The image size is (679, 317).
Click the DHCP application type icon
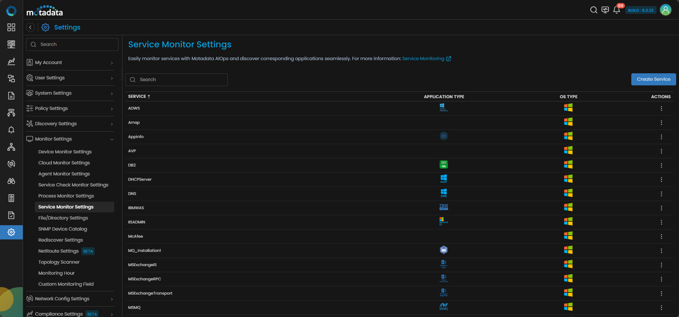[444, 179]
